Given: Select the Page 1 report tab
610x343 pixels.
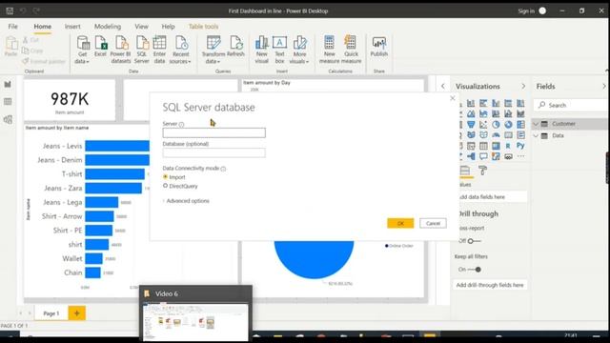Looking at the screenshot, I should pyautogui.click(x=51, y=313).
